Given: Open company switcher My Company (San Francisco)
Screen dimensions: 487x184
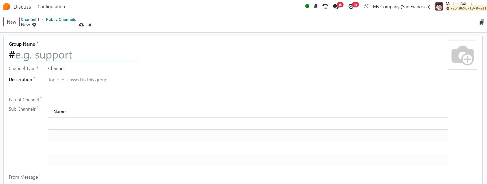Looking at the screenshot, I should (401, 7).
